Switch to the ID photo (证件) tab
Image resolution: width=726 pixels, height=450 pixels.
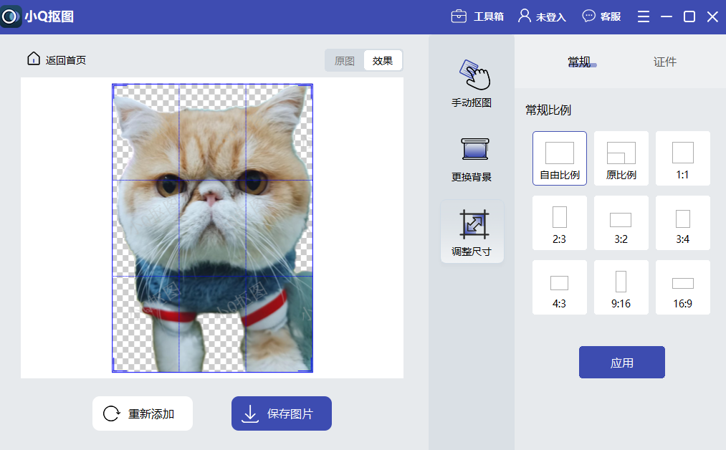pyautogui.click(x=664, y=62)
